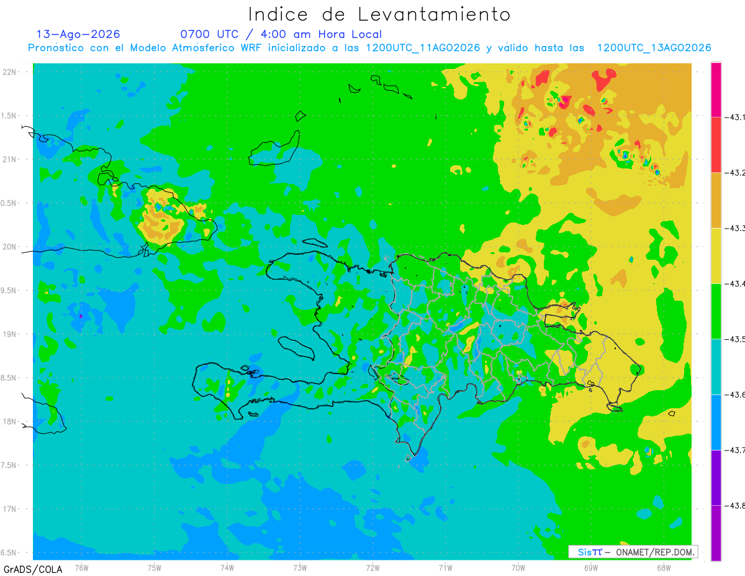
Task: Click the color bar value '-43.2'
Action: tap(736, 173)
